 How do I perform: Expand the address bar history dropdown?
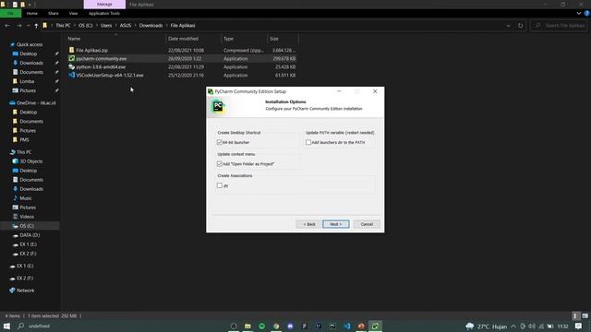[x=509, y=26]
